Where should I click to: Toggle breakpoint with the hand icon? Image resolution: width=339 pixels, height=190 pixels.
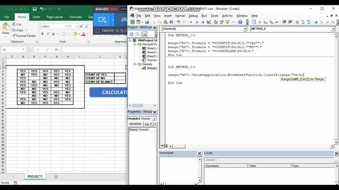click(297, 22)
